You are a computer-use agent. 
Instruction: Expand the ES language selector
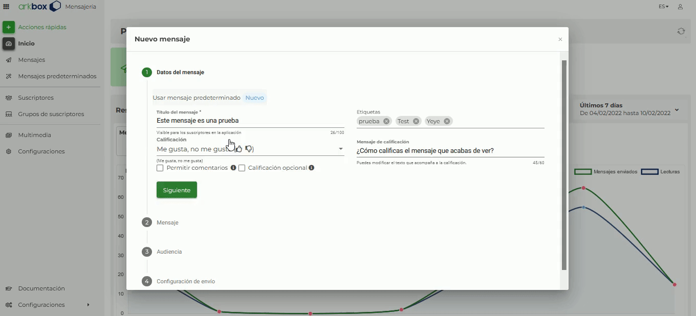coord(663,7)
